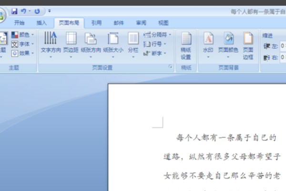Click the 页面边框 page borders icon
286x191 pixels.
click(248, 38)
